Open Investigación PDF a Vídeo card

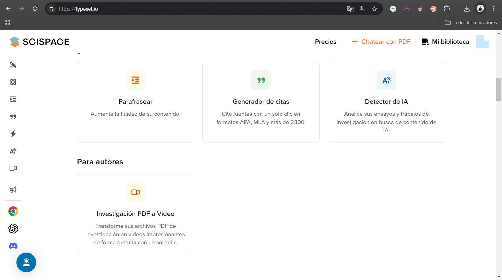(x=136, y=214)
